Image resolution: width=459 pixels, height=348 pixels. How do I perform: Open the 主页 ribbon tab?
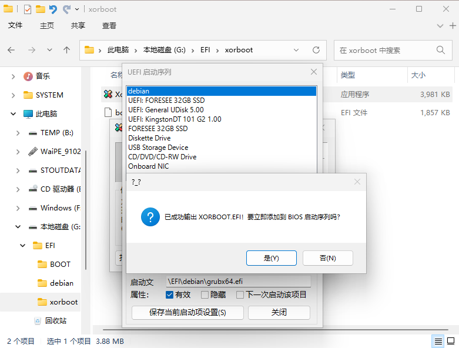tap(47, 25)
